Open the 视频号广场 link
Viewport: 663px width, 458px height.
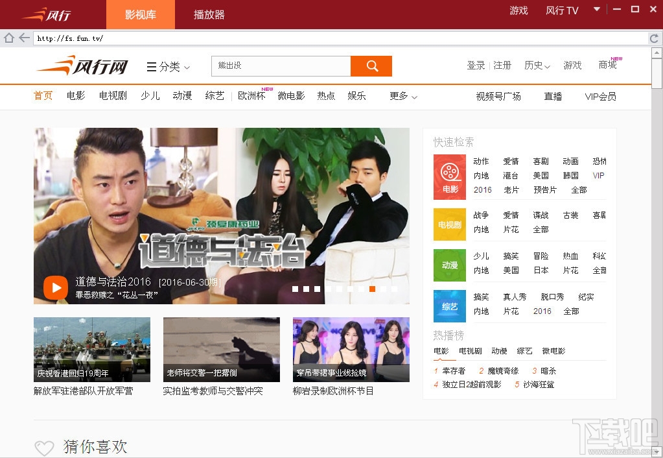(x=498, y=97)
